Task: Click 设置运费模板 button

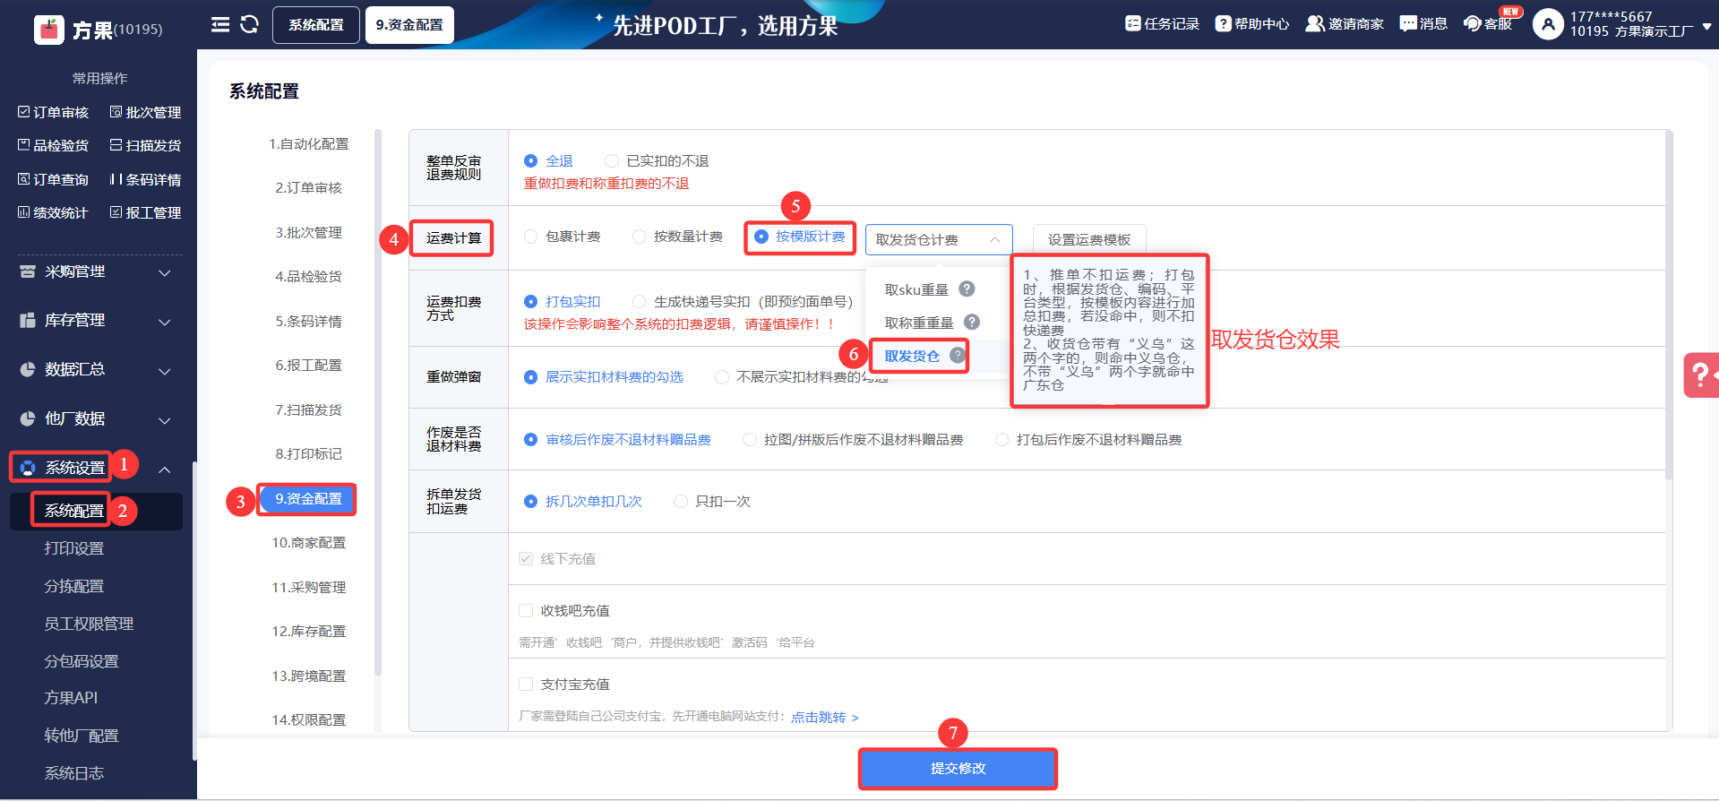Action: point(1088,239)
